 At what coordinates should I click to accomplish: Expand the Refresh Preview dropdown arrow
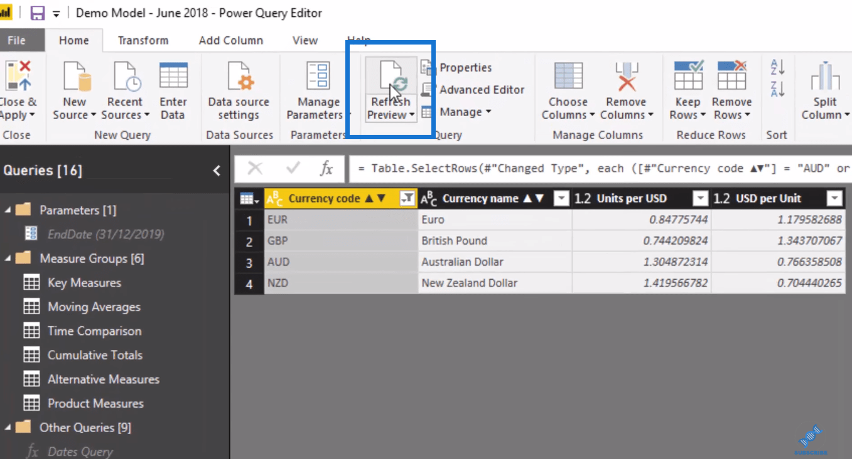click(412, 115)
